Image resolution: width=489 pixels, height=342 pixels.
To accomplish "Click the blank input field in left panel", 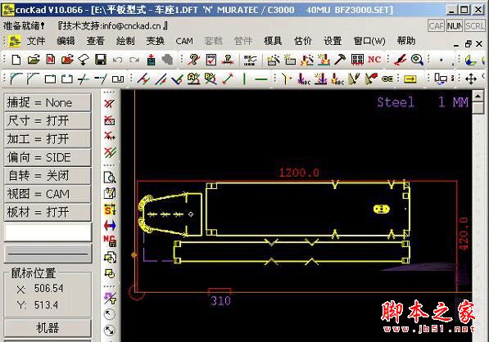I will coord(48,232).
